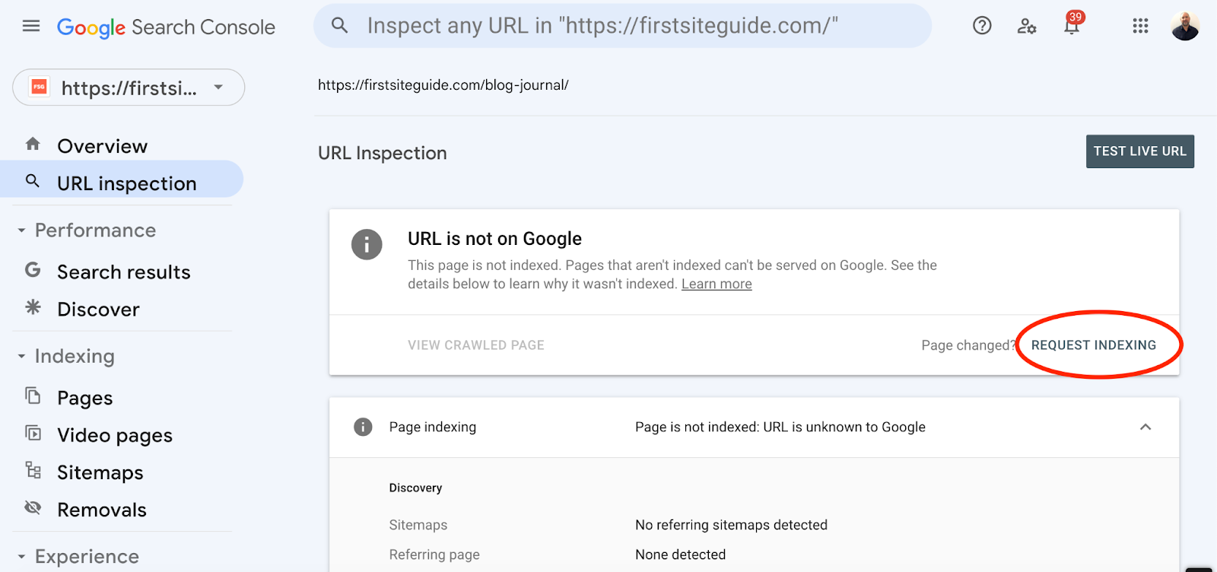Click REQUEST INDEXING
The image size is (1217, 572).
point(1093,345)
